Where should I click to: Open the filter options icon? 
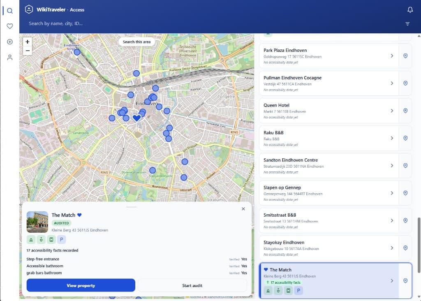coord(407,24)
